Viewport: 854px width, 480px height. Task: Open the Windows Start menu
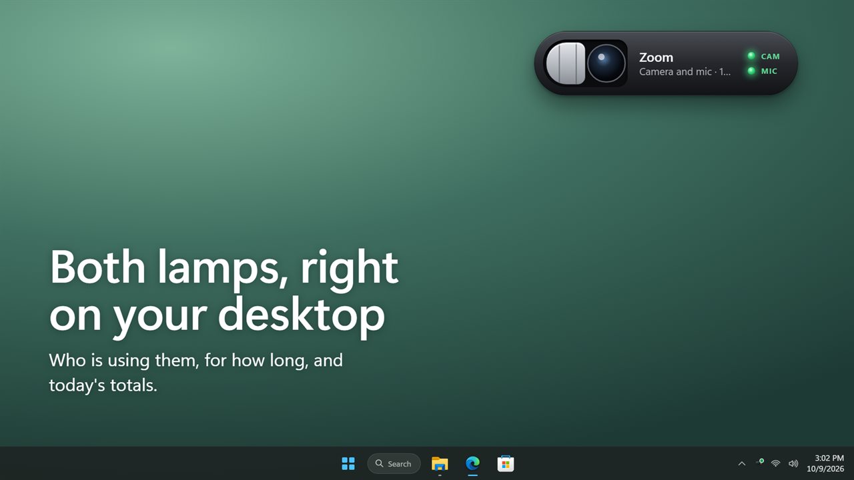tap(348, 463)
